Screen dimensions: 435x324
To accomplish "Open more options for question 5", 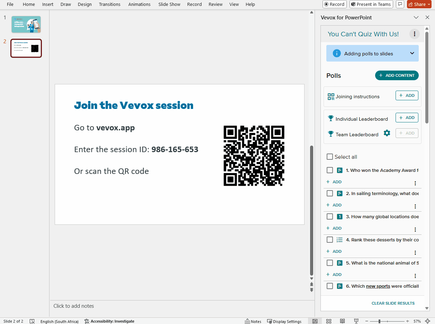I will pos(415,276).
